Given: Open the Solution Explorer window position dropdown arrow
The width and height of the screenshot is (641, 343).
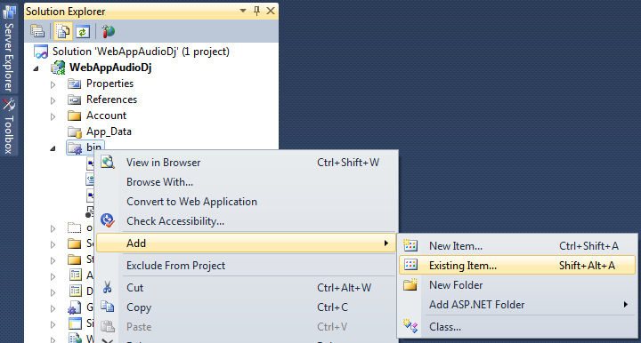Looking at the screenshot, I should (x=243, y=11).
